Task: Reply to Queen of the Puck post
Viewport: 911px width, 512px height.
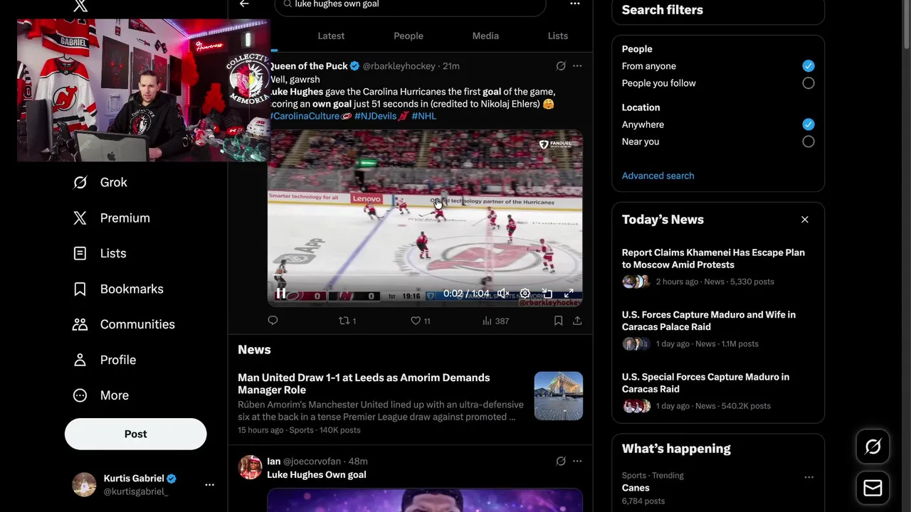Action: click(273, 321)
